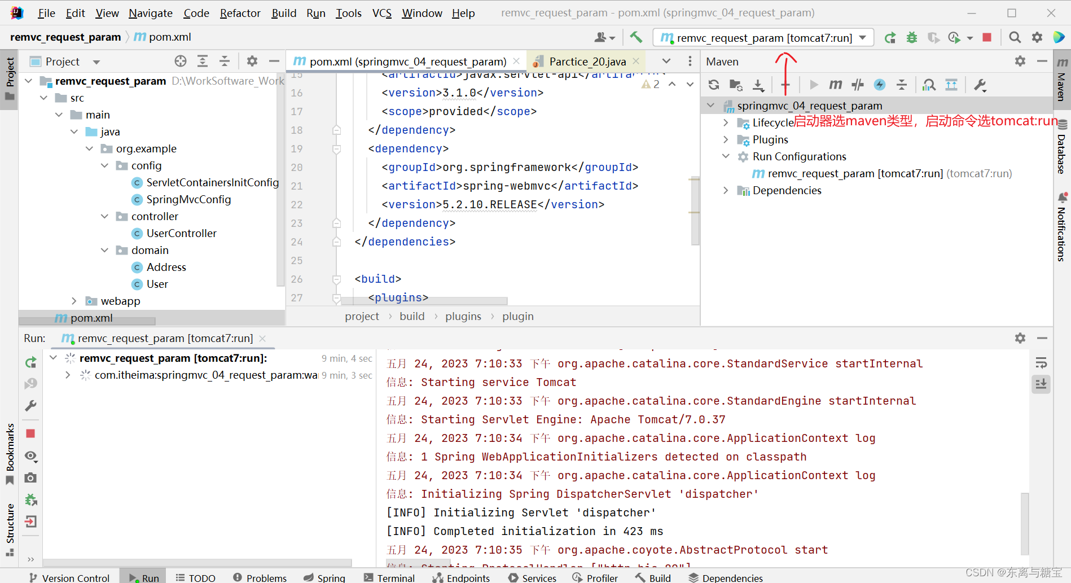Toggle the Run panel eye view option
Screen dimensions: 1071x583
(31, 455)
